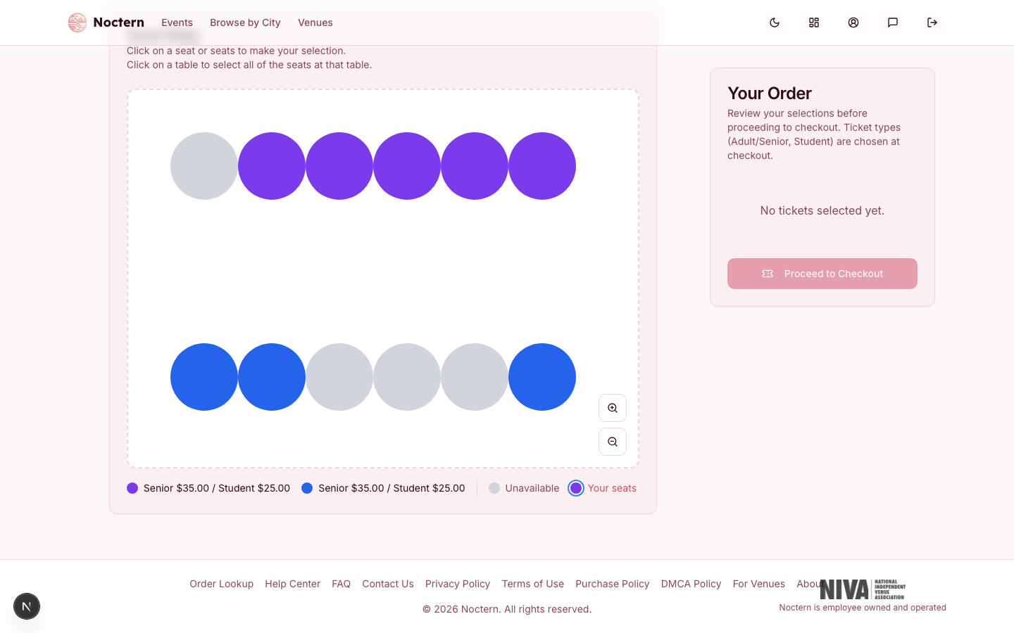Click the Noctern logo
This screenshot has width=1014, height=633.
click(x=106, y=23)
